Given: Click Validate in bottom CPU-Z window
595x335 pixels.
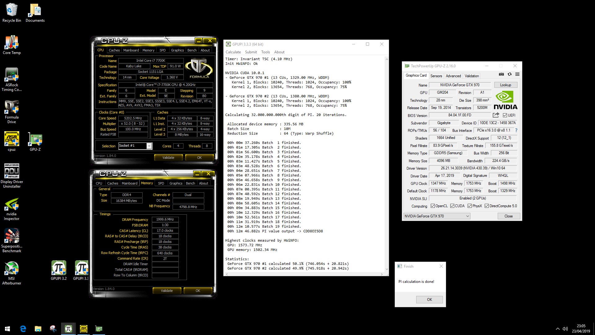Looking at the screenshot, I should [167, 291].
